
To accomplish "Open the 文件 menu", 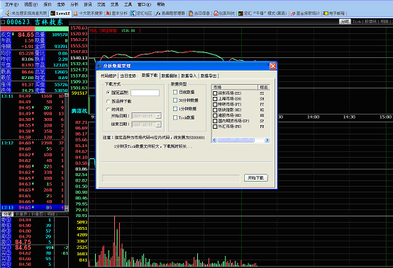I will click(11, 4).
